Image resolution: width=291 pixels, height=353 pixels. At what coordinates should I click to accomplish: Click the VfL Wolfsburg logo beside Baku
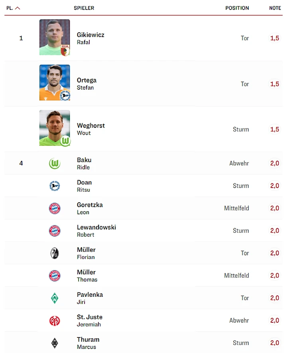click(x=55, y=163)
